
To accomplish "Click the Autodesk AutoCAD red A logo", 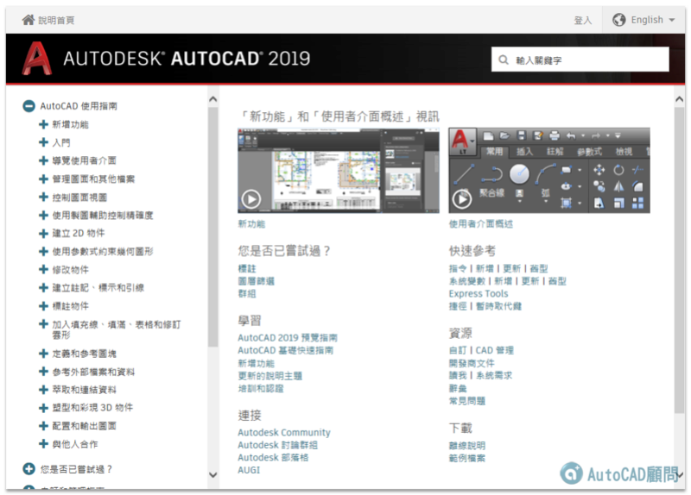I will [x=37, y=59].
